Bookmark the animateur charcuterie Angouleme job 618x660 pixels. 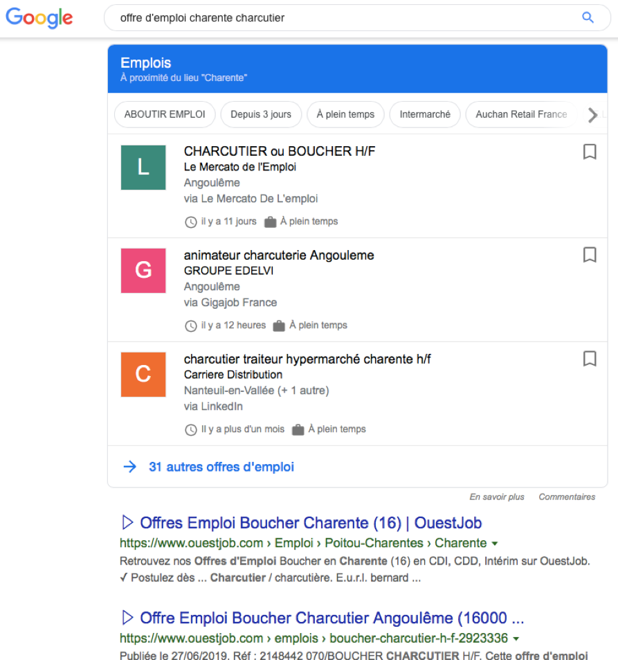590,255
